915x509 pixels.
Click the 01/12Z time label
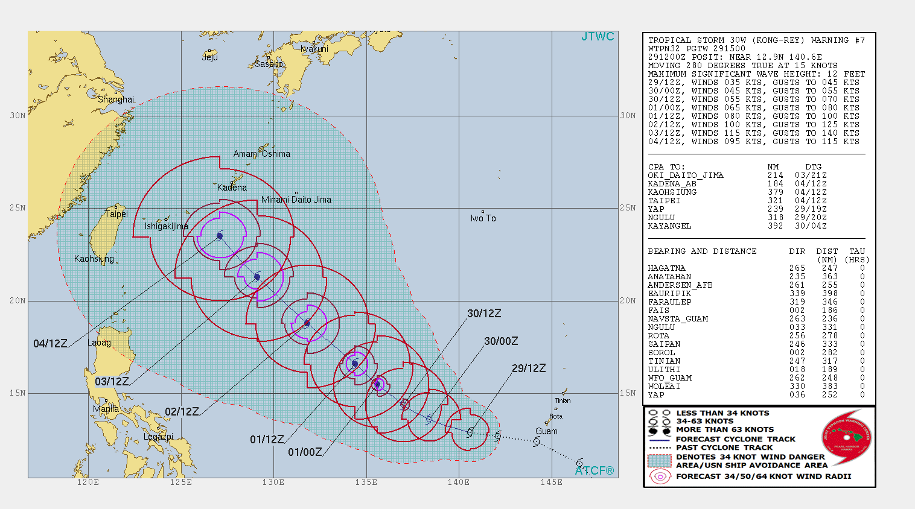(x=267, y=440)
